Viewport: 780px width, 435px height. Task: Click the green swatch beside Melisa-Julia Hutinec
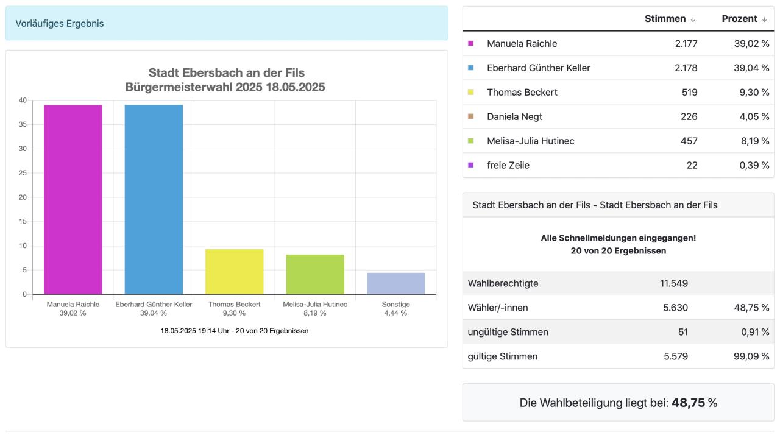470,141
